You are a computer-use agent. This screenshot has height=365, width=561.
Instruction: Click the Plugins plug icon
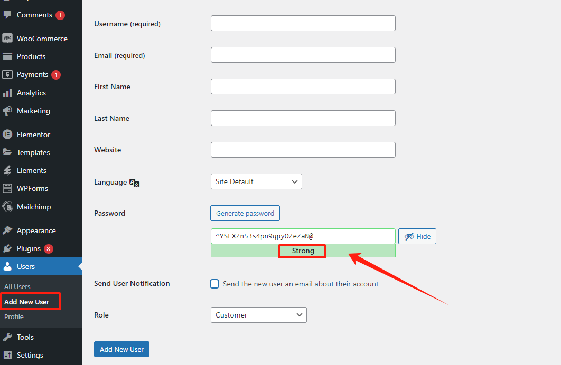click(x=7, y=248)
